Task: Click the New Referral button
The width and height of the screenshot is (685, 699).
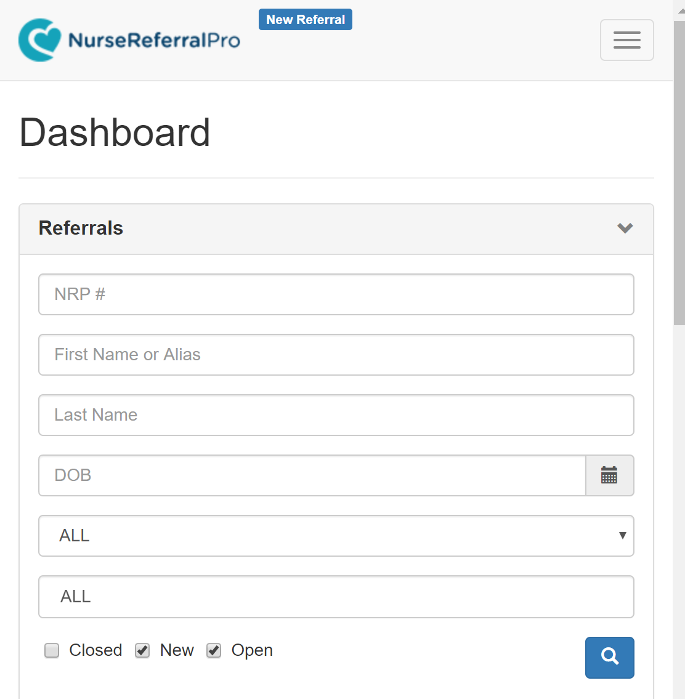Action: (x=305, y=19)
